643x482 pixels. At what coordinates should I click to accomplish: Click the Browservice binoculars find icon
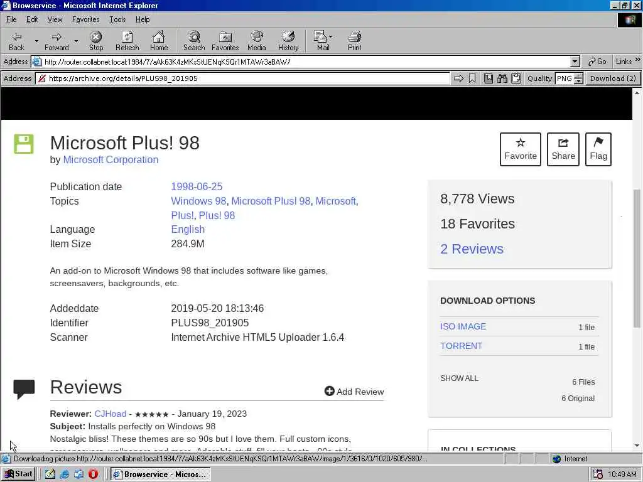click(x=502, y=78)
